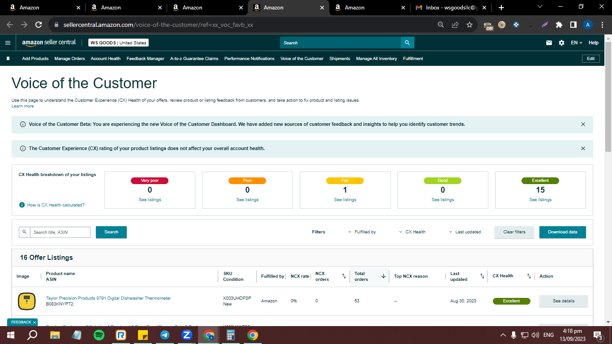
Task: Click the purple feather extension icon
Action: [x=545, y=25]
